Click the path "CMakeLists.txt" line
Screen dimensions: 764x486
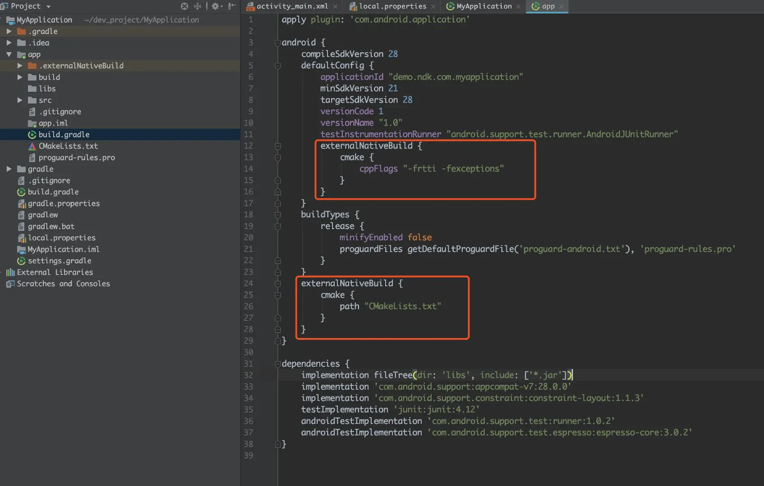point(390,306)
